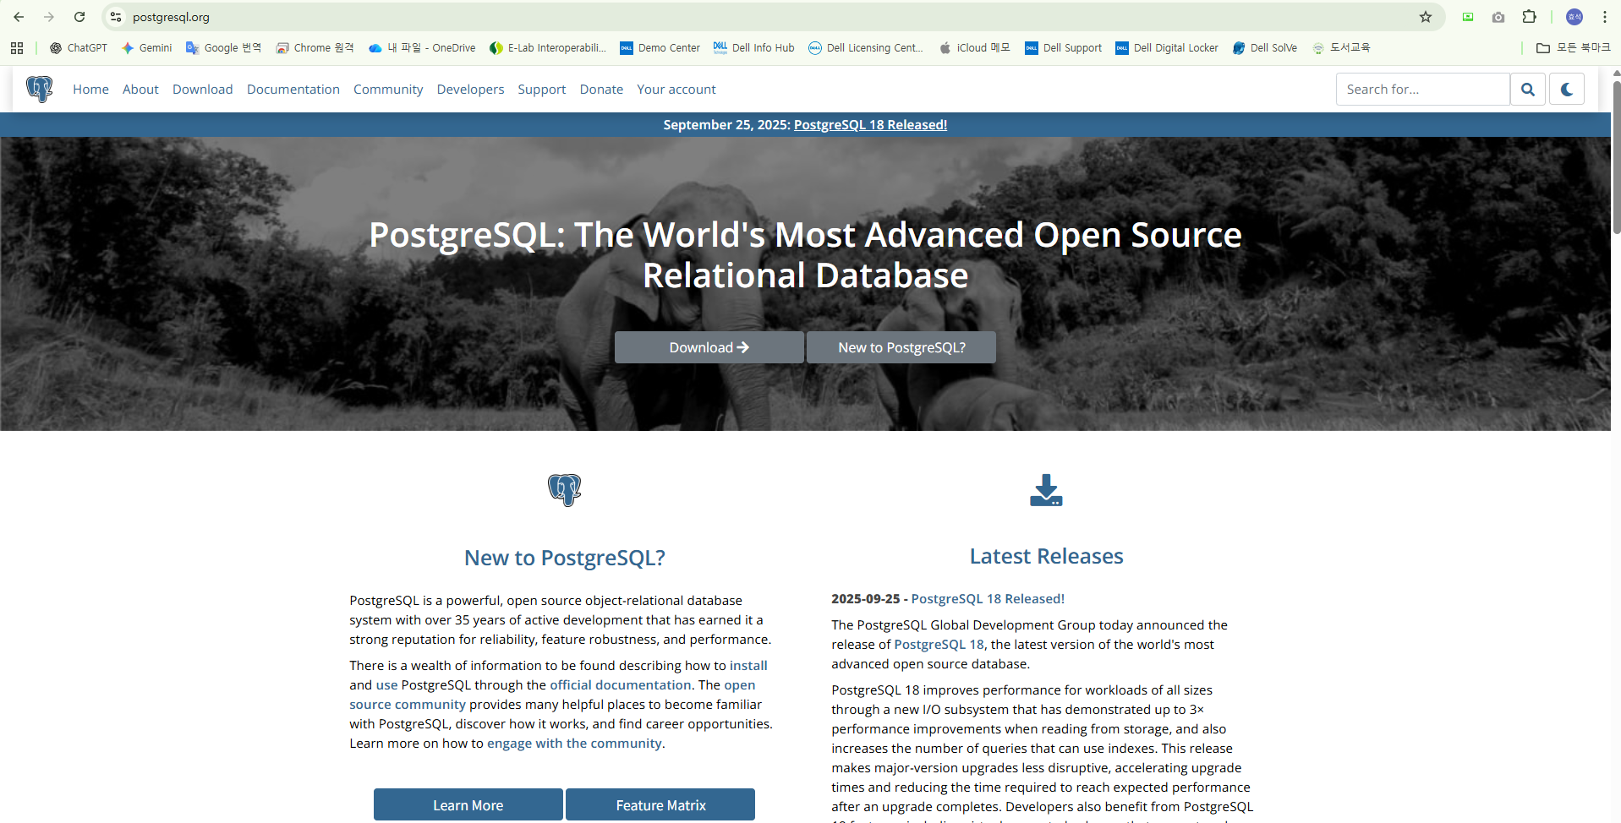Image resolution: width=1621 pixels, height=823 pixels.
Task: Open the Chrome apps grid icon
Action: tap(17, 48)
